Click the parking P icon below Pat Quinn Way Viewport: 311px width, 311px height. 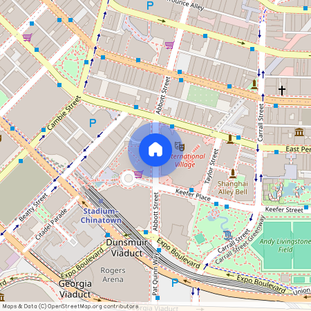(175, 283)
